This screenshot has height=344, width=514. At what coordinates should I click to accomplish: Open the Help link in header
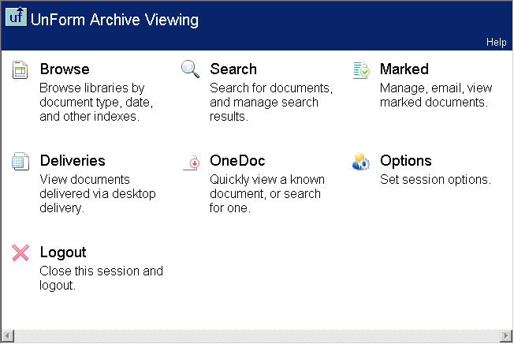[x=496, y=43]
